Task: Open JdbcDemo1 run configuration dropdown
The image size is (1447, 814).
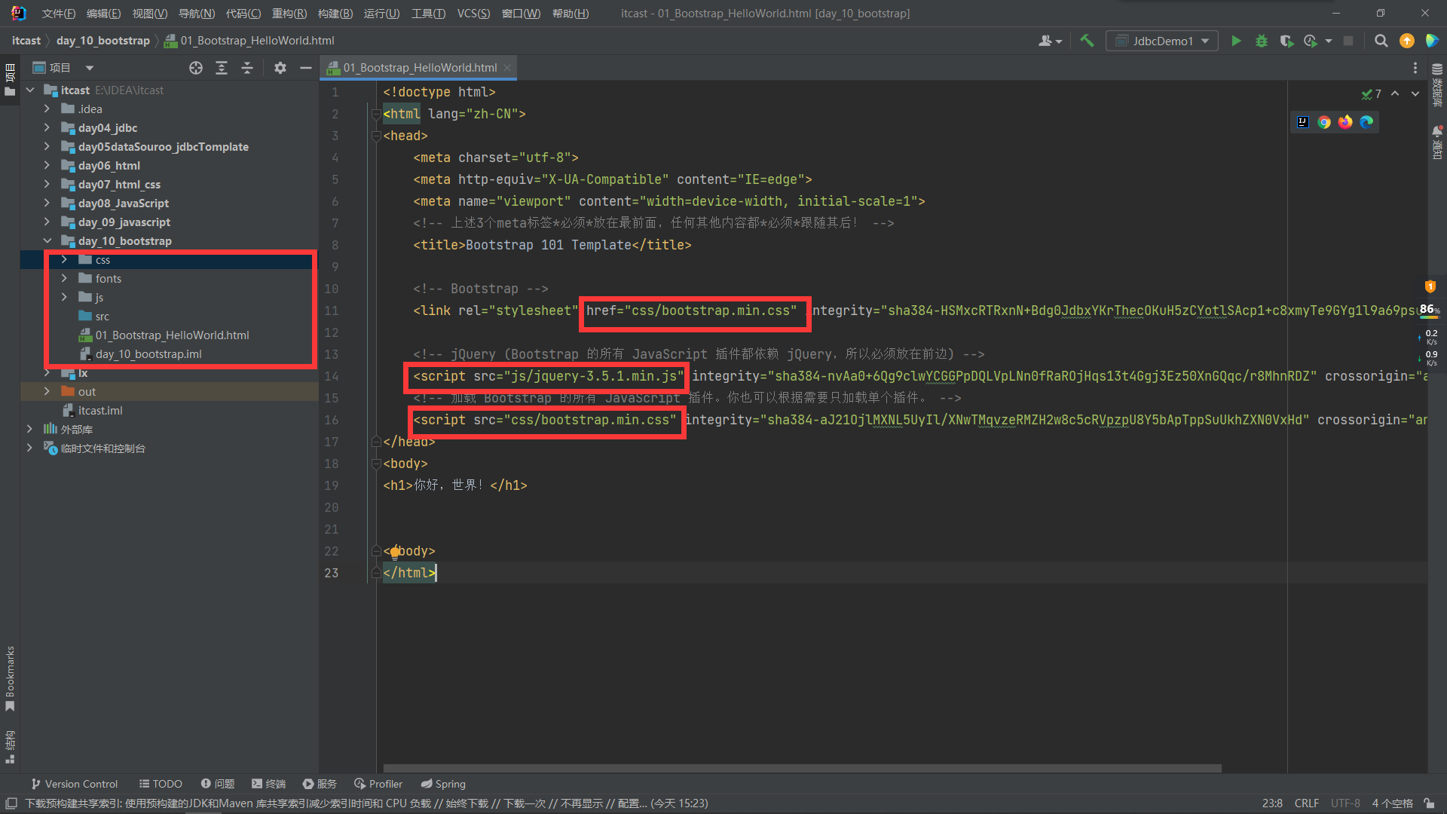Action: tap(1162, 41)
